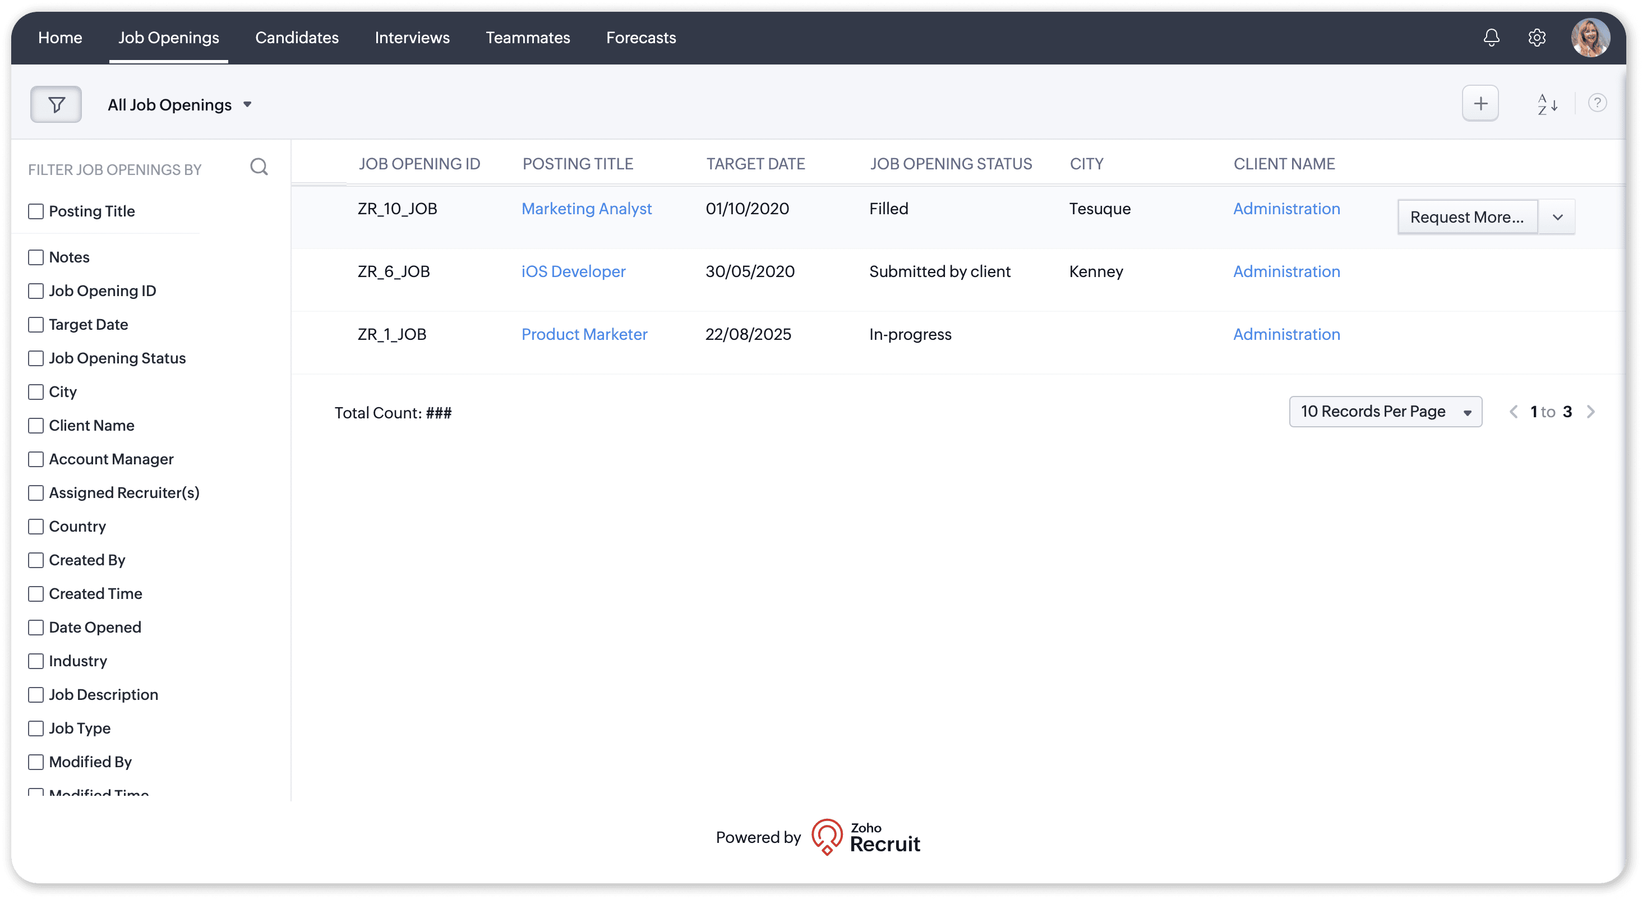The image size is (1642, 899).
Task: Go to next page arrow
Action: (x=1591, y=412)
